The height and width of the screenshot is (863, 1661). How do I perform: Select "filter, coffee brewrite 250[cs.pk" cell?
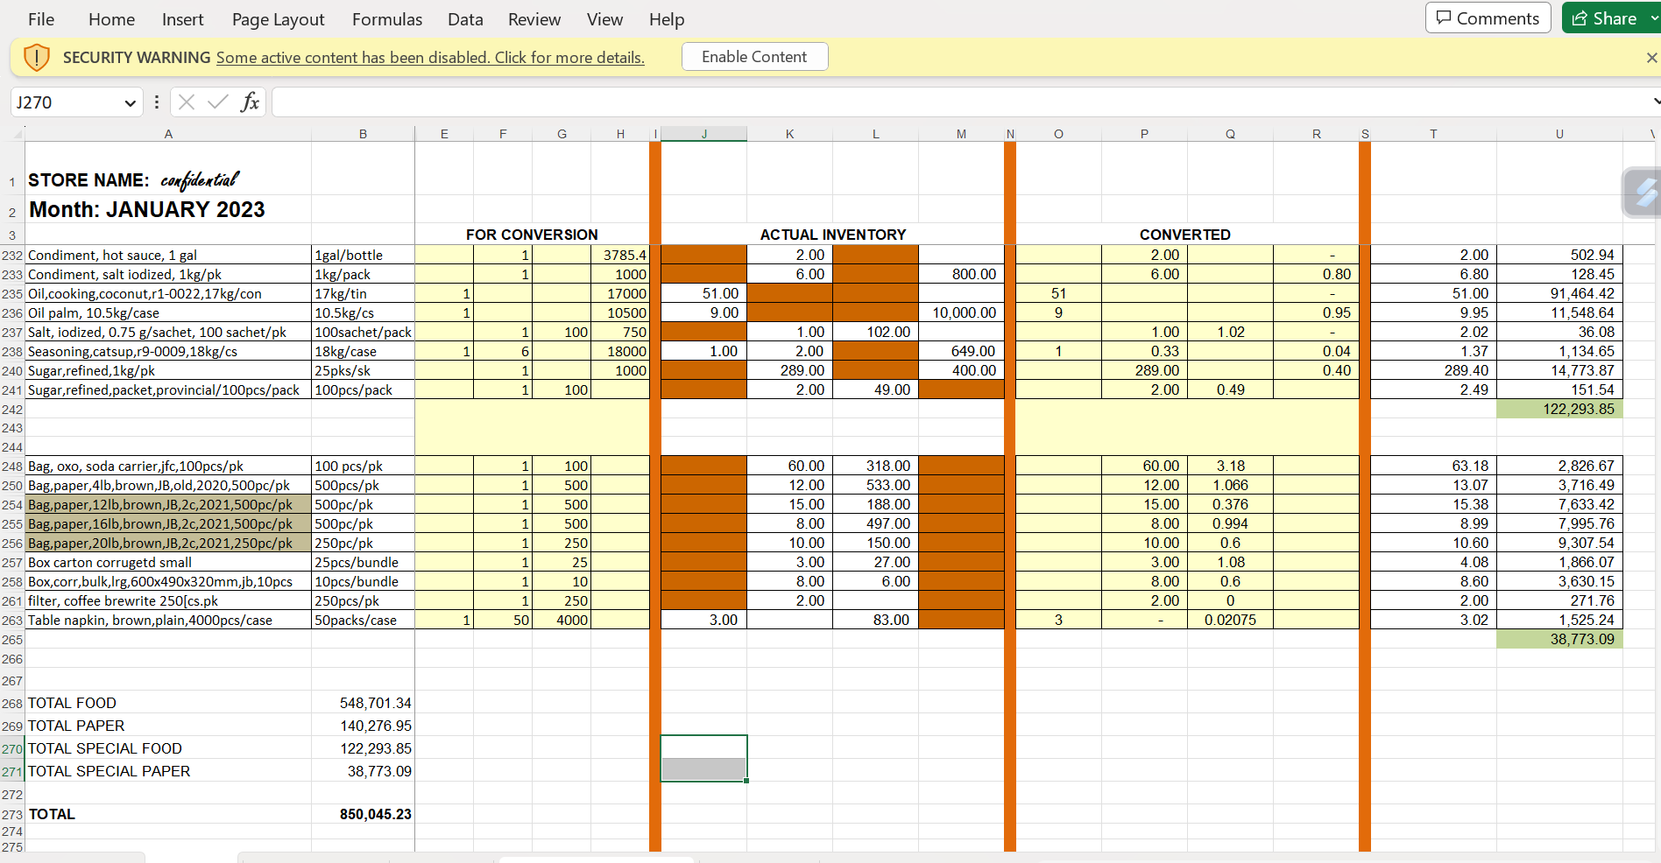click(168, 600)
